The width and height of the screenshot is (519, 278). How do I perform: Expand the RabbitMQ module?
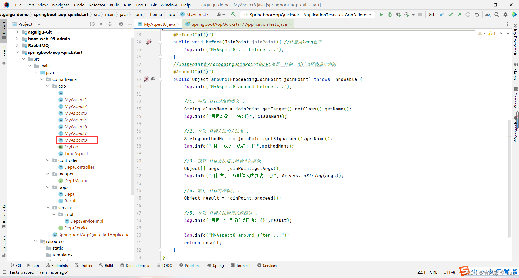click(17, 45)
